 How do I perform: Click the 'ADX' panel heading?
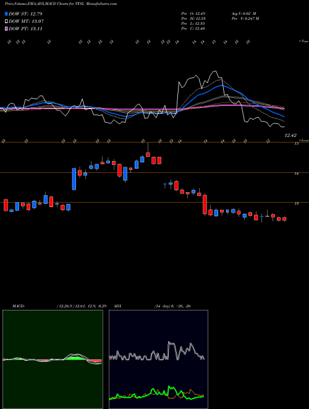[x=117, y=306]
